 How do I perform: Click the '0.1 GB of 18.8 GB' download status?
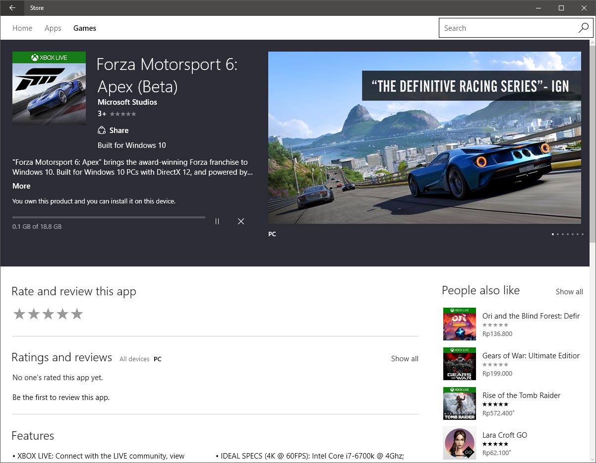pos(37,227)
